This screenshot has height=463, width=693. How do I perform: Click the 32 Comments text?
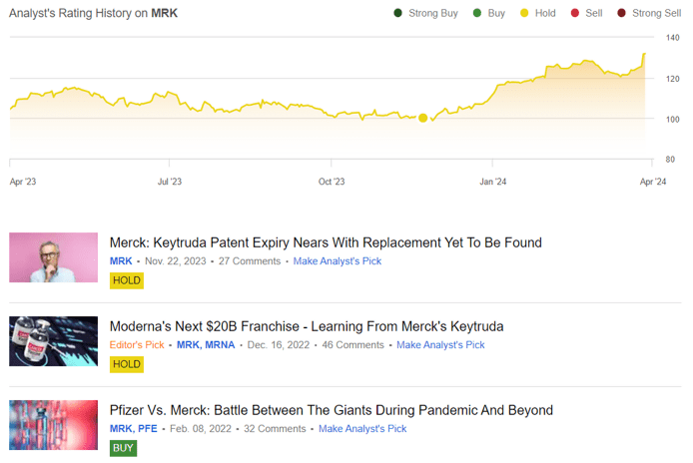tap(275, 429)
